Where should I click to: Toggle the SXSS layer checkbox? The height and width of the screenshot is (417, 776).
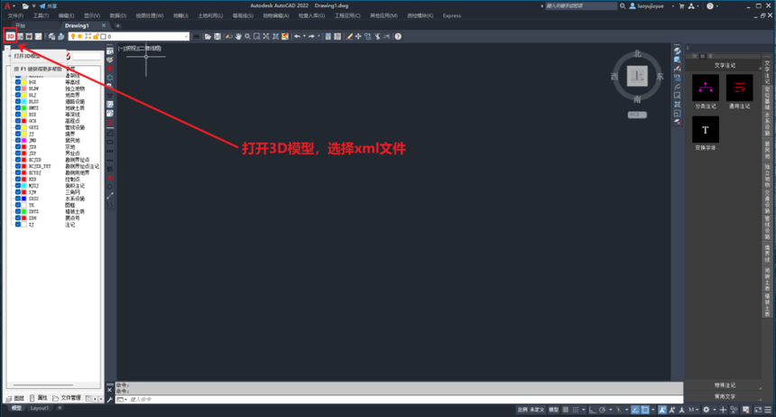(18, 198)
